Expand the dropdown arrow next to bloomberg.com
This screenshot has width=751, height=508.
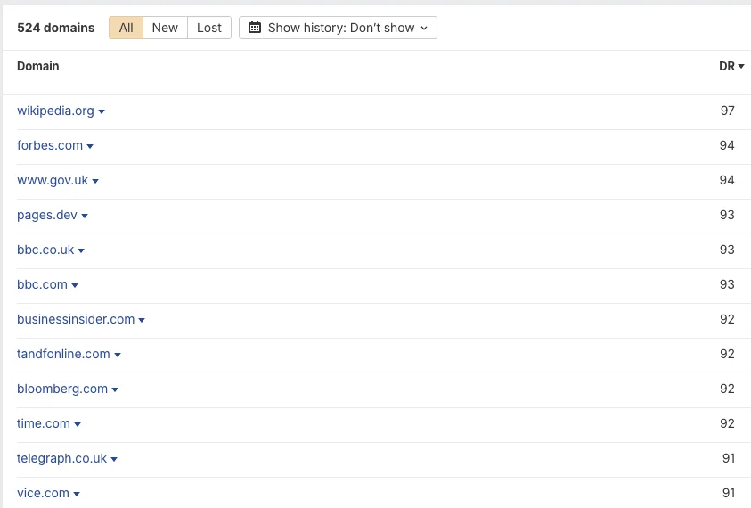click(x=115, y=389)
